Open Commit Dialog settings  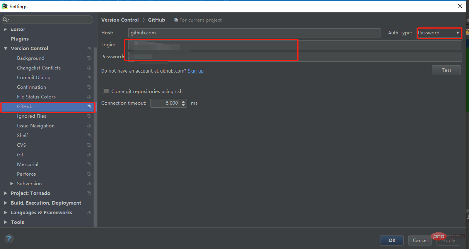point(34,78)
